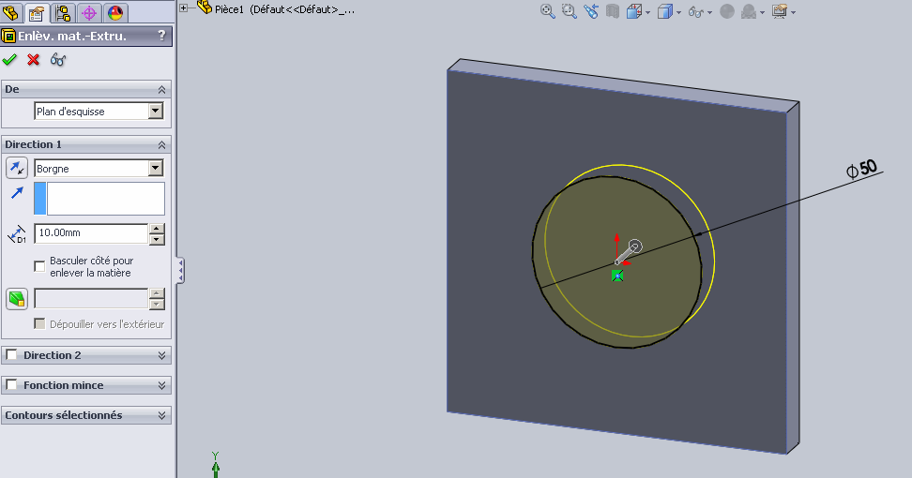Click the Direction 1 section title
912x478 pixels.
pyautogui.click(x=33, y=144)
